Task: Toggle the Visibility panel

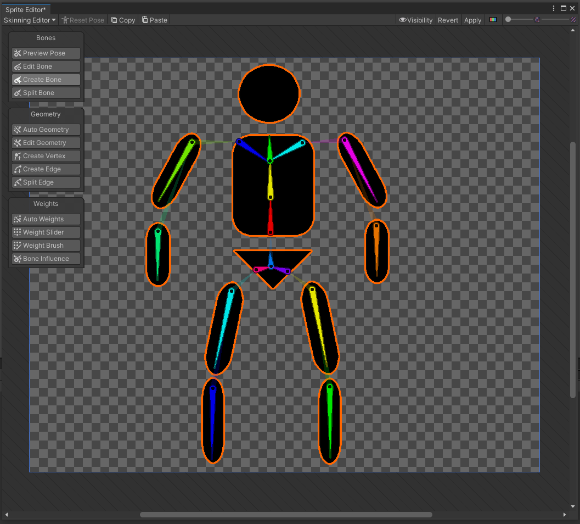Action: (415, 20)
